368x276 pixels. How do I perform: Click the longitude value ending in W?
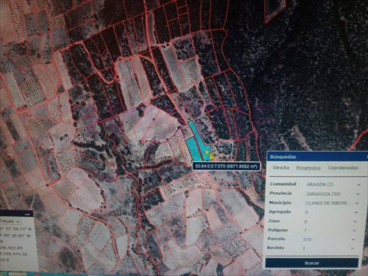click(14, 236)
